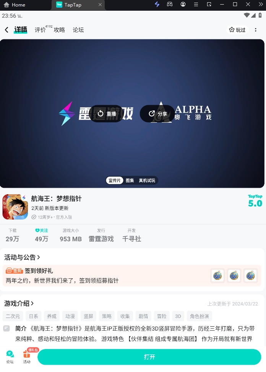266x372 pixels.
Task: Select the 图集 gallery media option
Action: (130, 180)
